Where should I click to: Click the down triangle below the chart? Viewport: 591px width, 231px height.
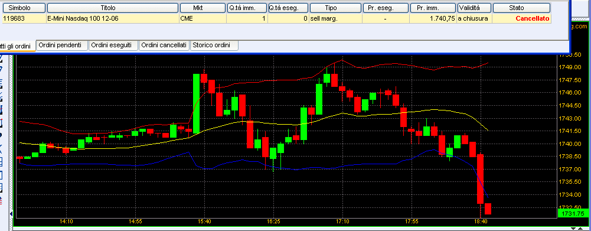573,229
